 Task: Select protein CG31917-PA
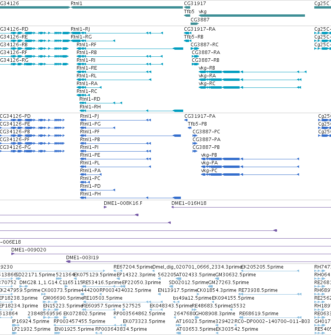click(186, 120)
